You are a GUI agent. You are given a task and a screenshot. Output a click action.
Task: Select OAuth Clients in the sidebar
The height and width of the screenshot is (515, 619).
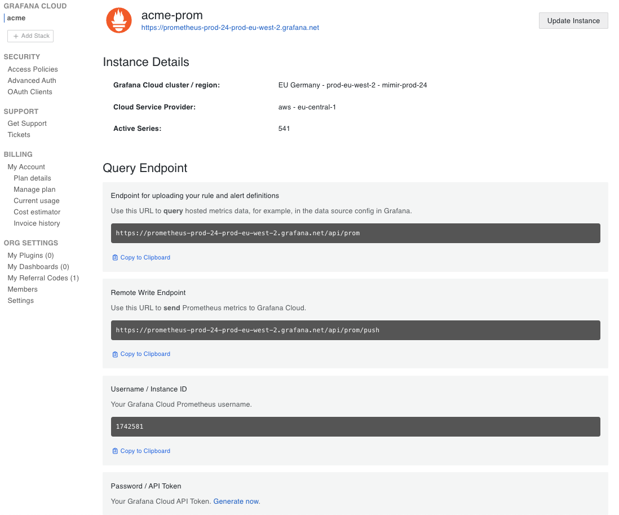pos(29,91)
